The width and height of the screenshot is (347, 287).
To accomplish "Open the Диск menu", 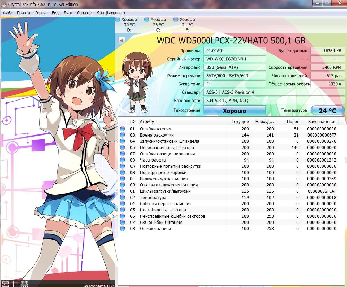I will point(68,13).
